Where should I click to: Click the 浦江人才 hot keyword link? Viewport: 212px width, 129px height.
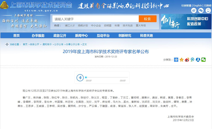click(x=70, y=25)
